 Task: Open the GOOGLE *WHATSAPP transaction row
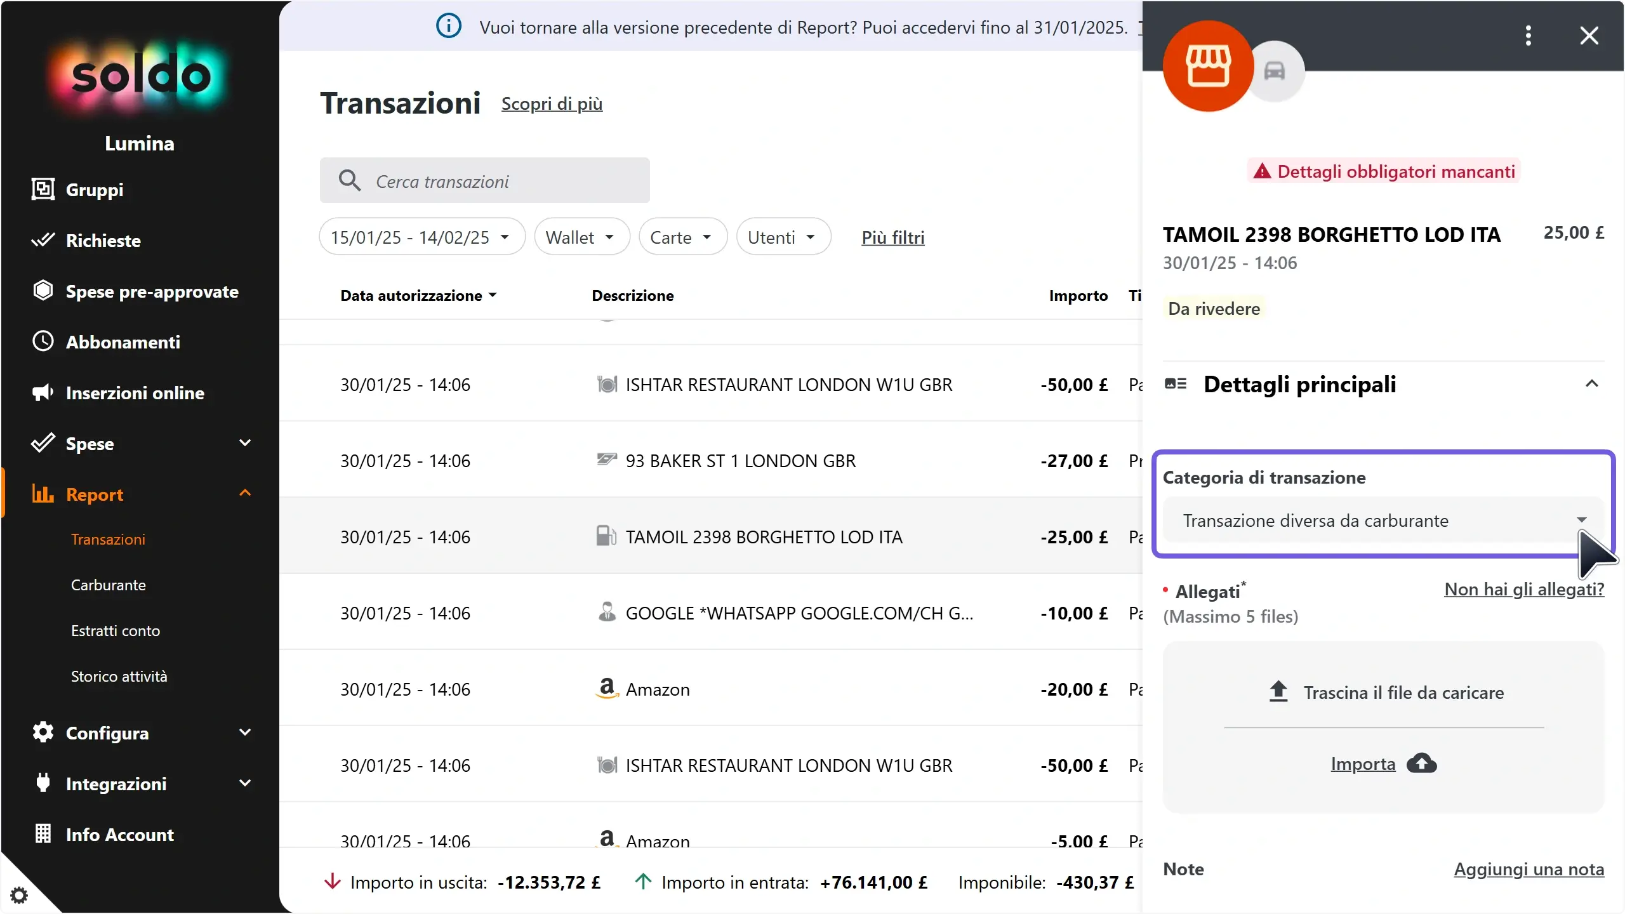pyautogui.click(x=711, y=612)
